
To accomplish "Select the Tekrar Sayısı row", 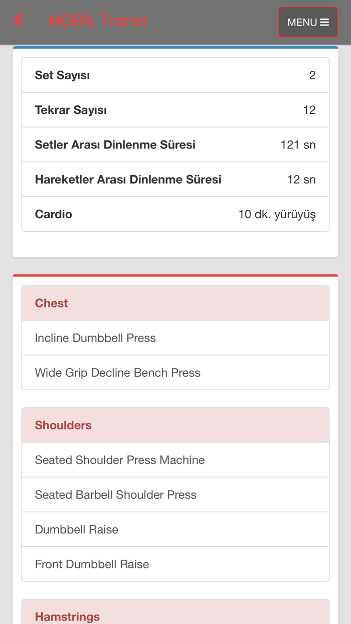I will [175, 110].
